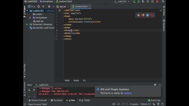The image size is (189, 106).
Task: Open the UTF-8 encoding selector
Action: 125,104
